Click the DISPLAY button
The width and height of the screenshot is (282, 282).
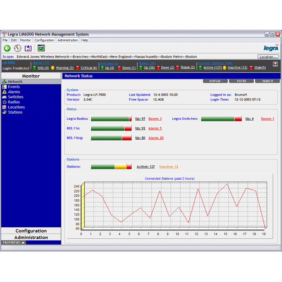coord(215,81)
